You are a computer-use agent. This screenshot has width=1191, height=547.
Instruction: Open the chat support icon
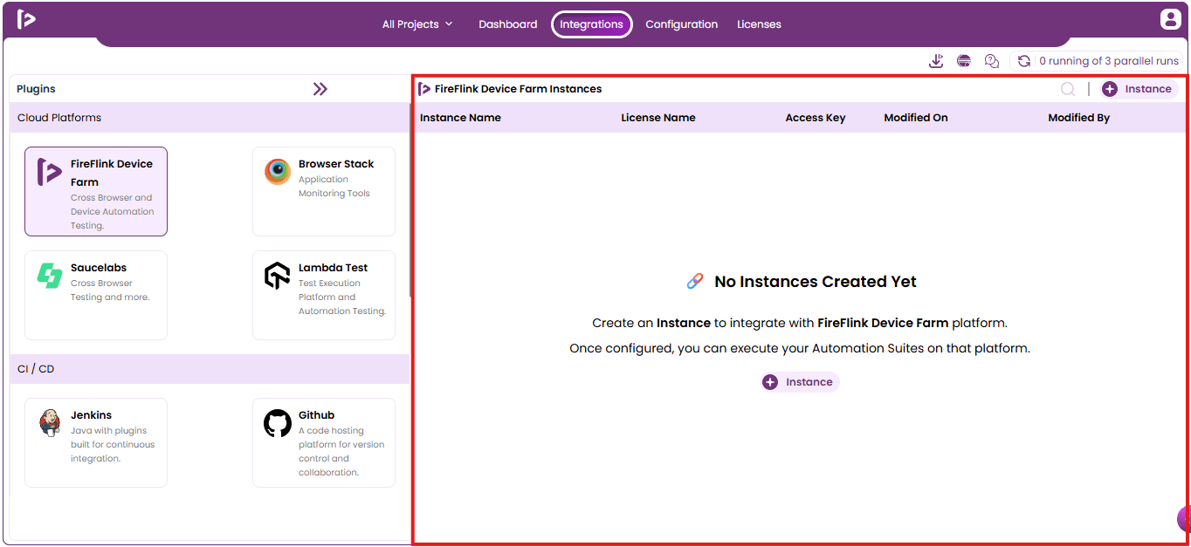pos(992,61)
